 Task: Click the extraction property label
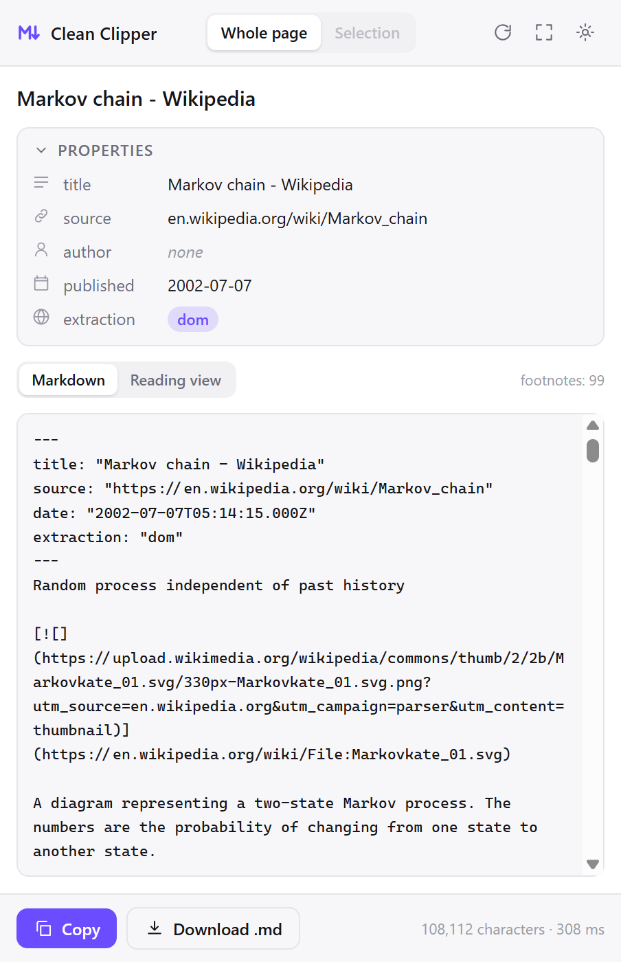coord(99,320)
